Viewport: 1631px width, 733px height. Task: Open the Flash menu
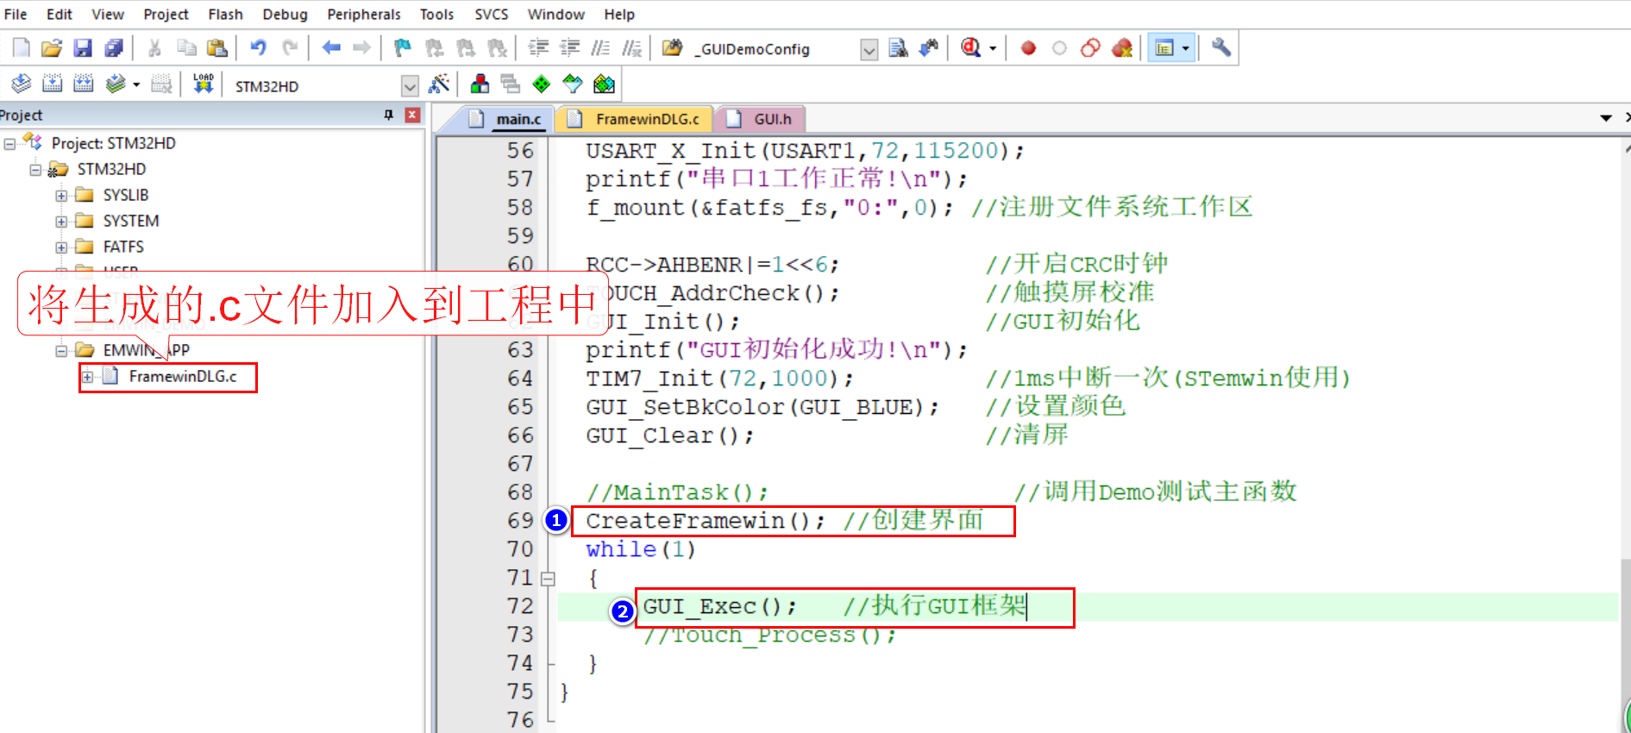[x=225, y=14]
